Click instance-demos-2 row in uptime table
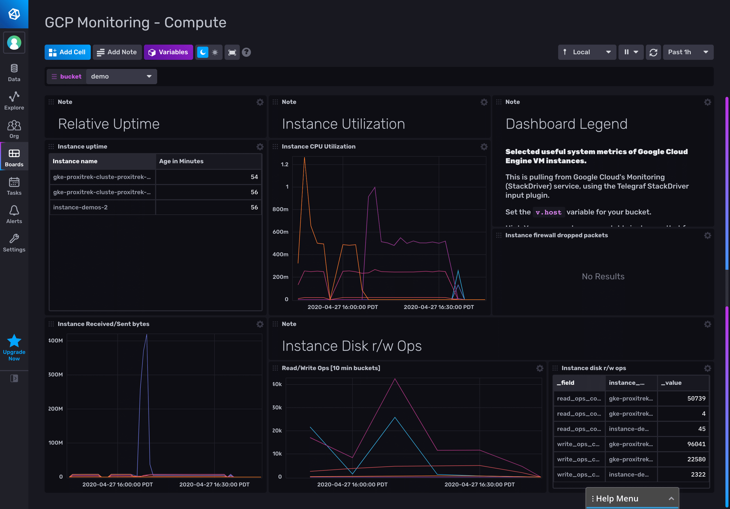Screen dimensions: 730x509 [x=155, y=207]
